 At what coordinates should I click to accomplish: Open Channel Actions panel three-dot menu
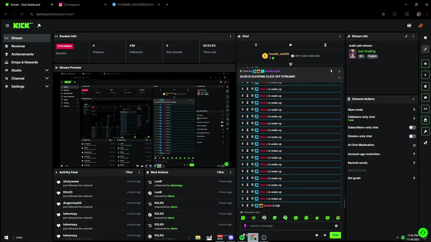coord(413,99)
